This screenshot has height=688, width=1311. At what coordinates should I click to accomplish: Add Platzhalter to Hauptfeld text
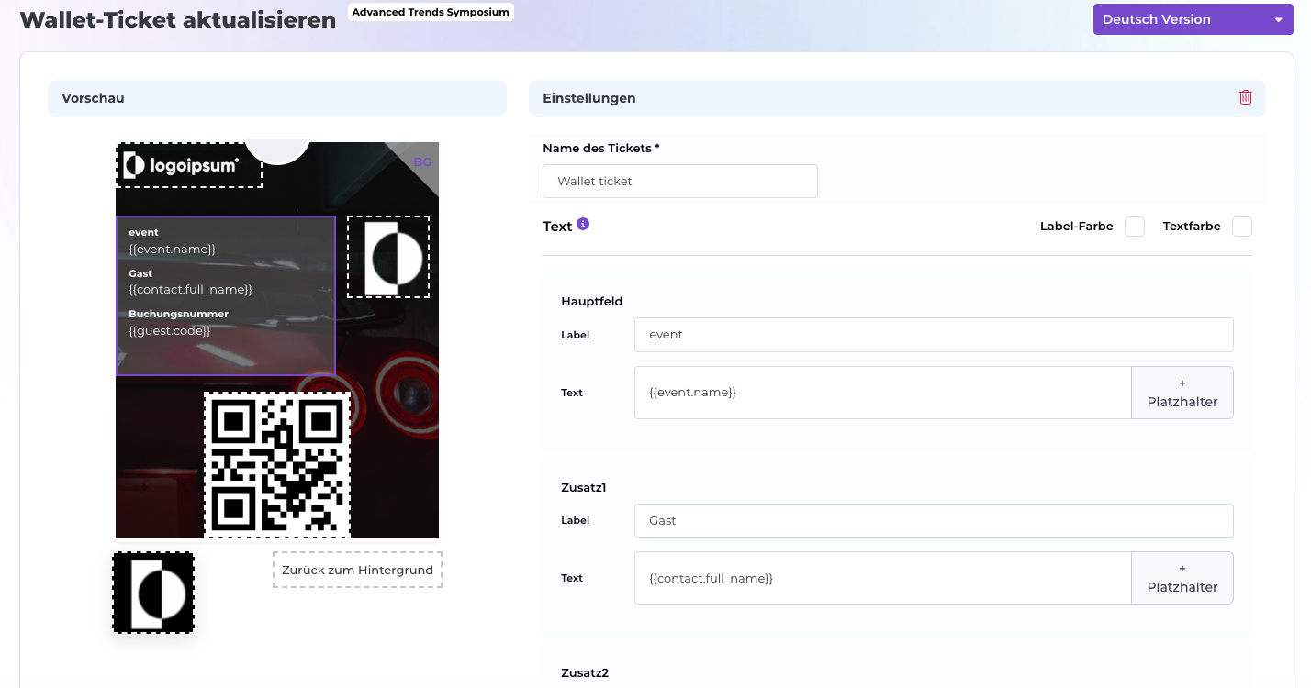point(1182,393)
